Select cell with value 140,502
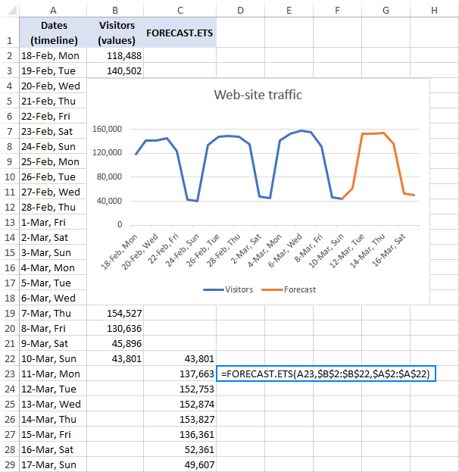Viewport: 459px width, 472px height. click(115, 70)
